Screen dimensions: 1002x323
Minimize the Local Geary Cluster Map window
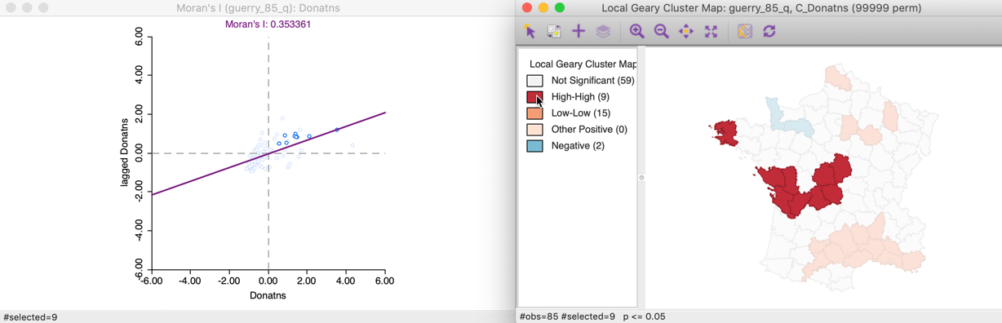click(x=543, y=8)
